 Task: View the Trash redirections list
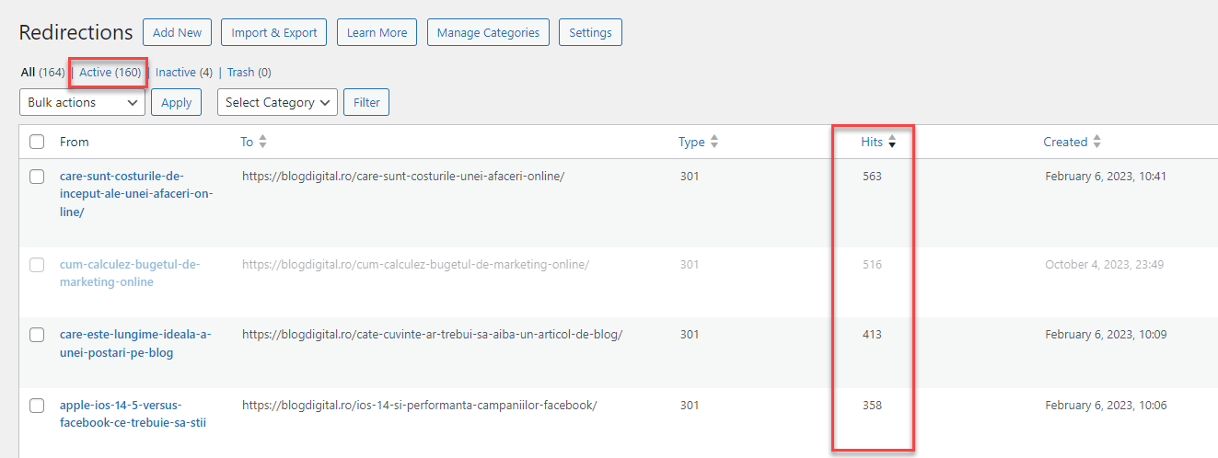(240, 72)
